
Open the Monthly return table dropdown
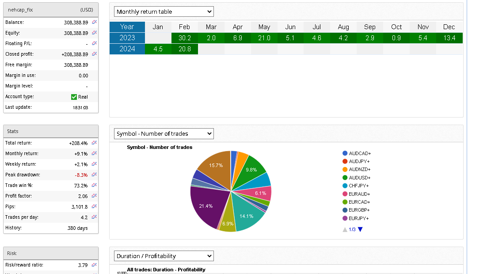tap(164, 11)
